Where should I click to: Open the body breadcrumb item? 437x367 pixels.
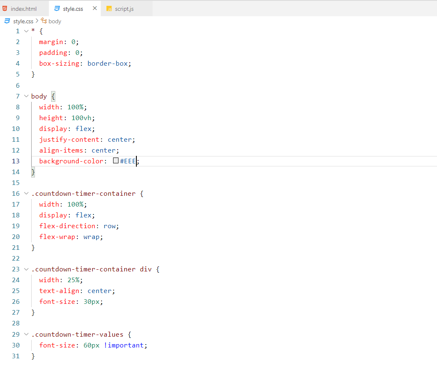click(x=54, y=21)
